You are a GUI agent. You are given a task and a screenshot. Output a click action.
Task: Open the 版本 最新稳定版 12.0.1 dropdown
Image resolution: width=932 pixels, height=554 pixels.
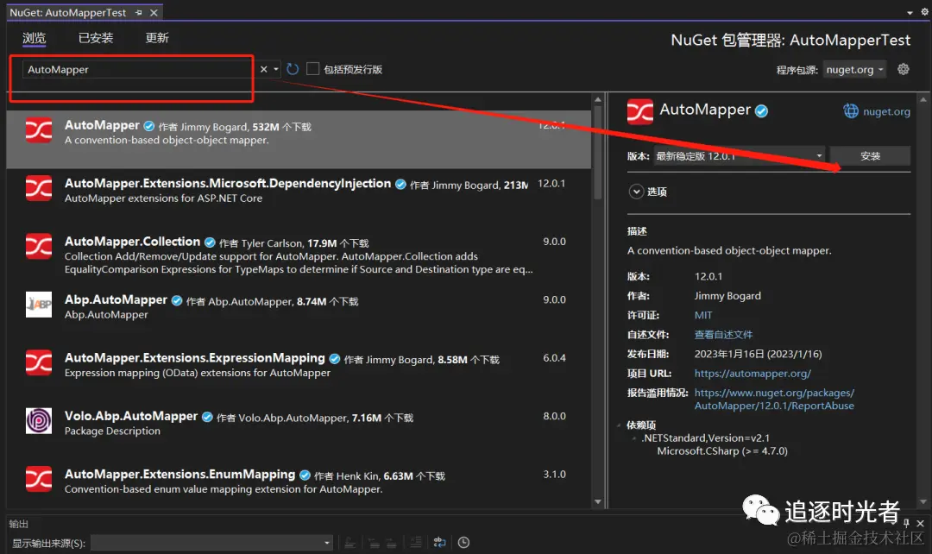click(739, 155)
